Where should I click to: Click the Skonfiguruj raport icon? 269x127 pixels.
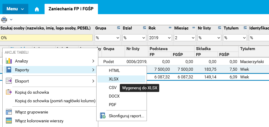coord(103,116)
